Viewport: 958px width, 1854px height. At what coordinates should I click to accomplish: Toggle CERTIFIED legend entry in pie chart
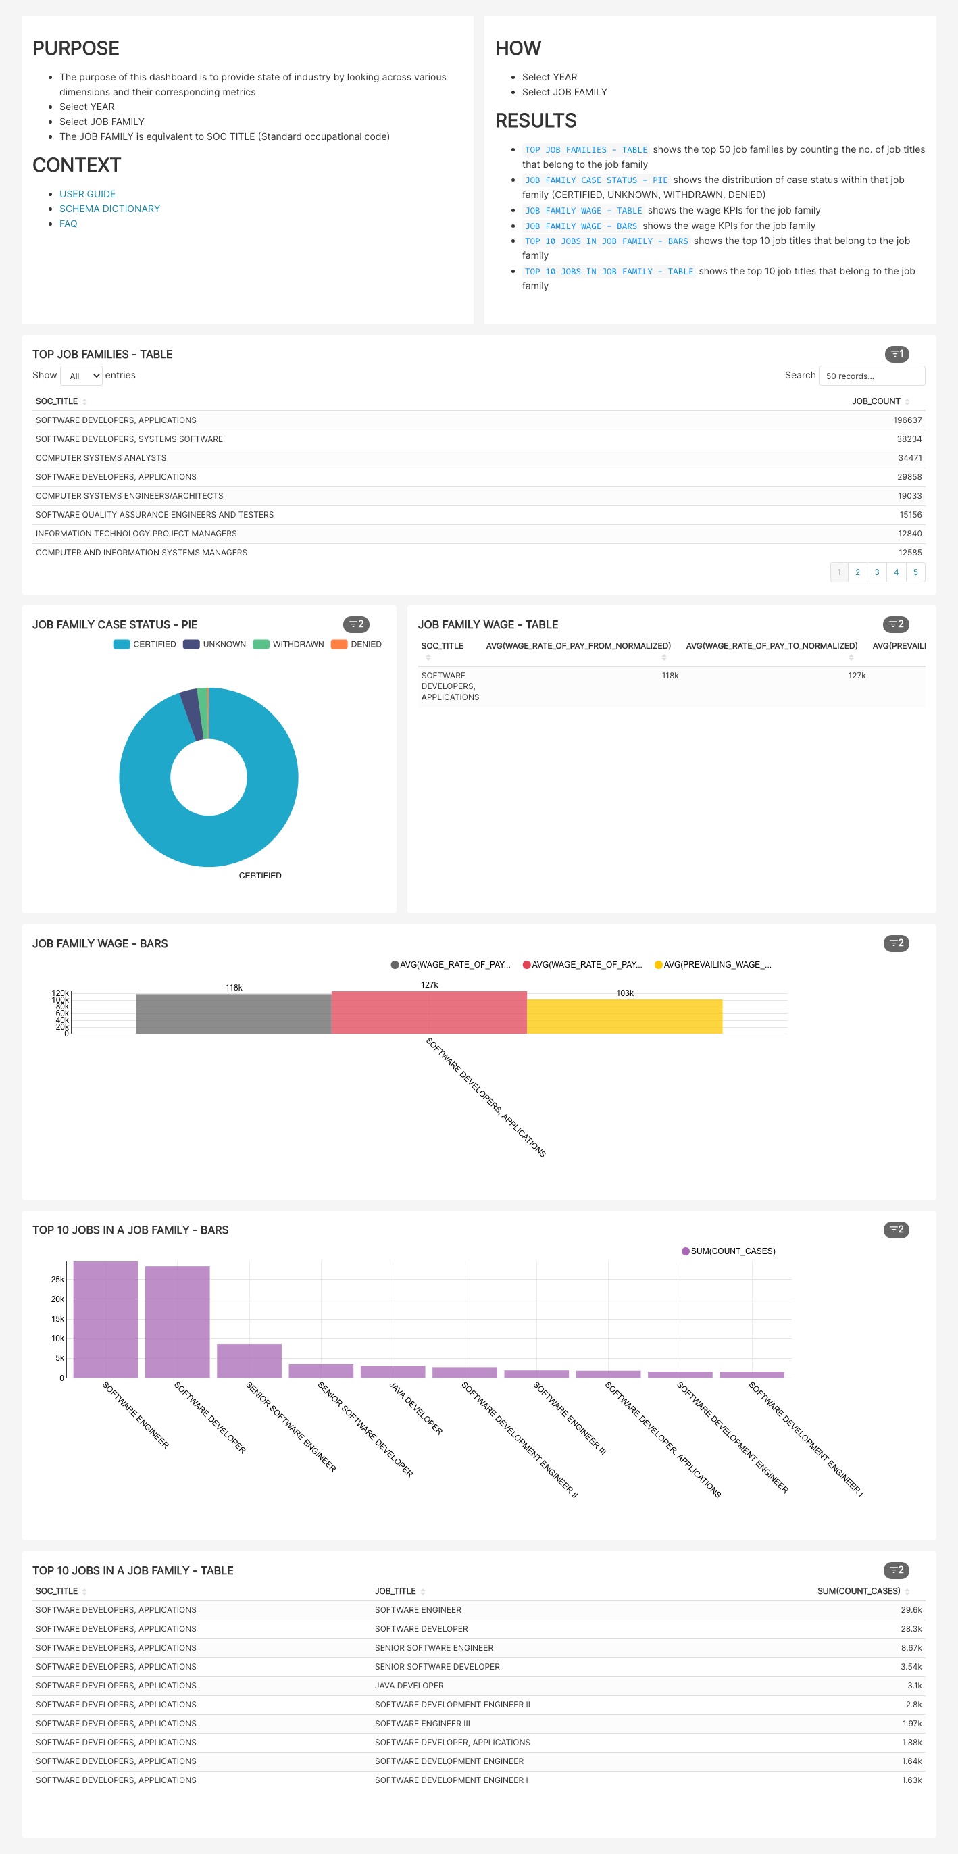pos(145,644)
